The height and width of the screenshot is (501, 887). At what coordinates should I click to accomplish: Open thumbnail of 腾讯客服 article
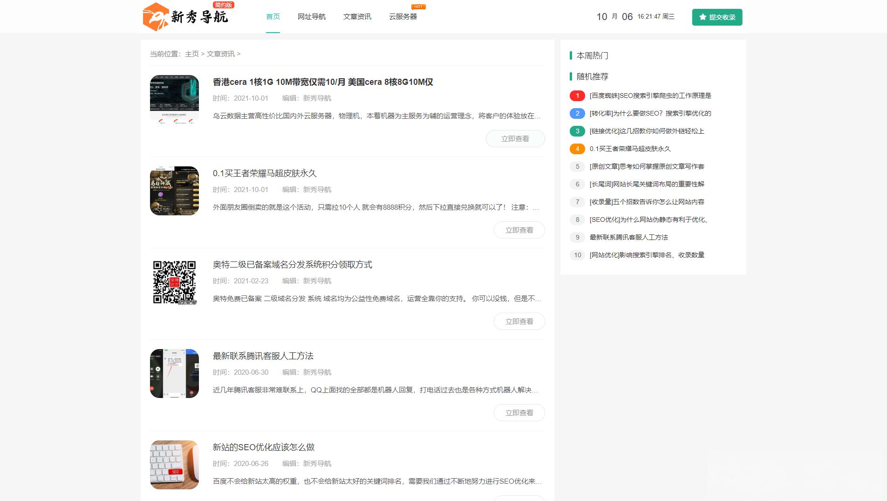174,373
